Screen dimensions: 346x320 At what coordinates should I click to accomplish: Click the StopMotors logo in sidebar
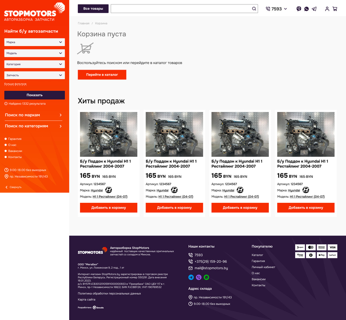[34, 12]
